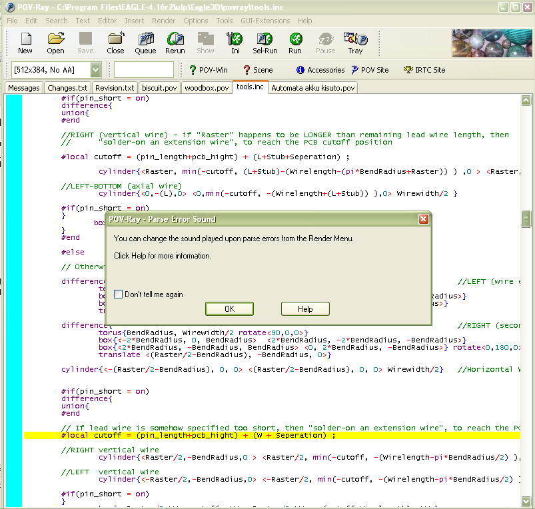535x509 pixels.
Task: Open the Options menu
Action: pos(196,21)
